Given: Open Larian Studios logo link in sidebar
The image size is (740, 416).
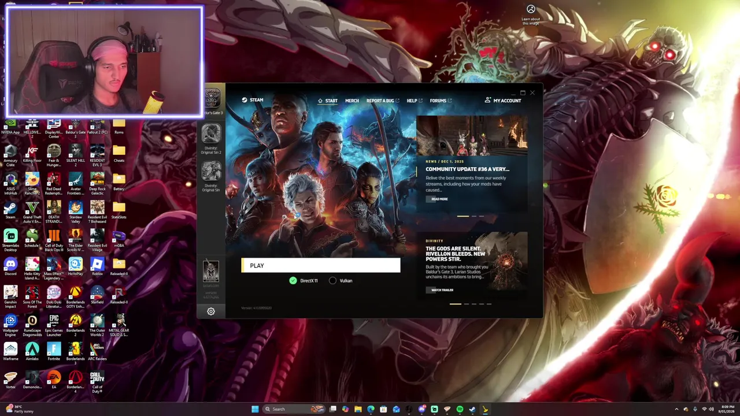Looking at the screenshot, I should coord(211,270).
